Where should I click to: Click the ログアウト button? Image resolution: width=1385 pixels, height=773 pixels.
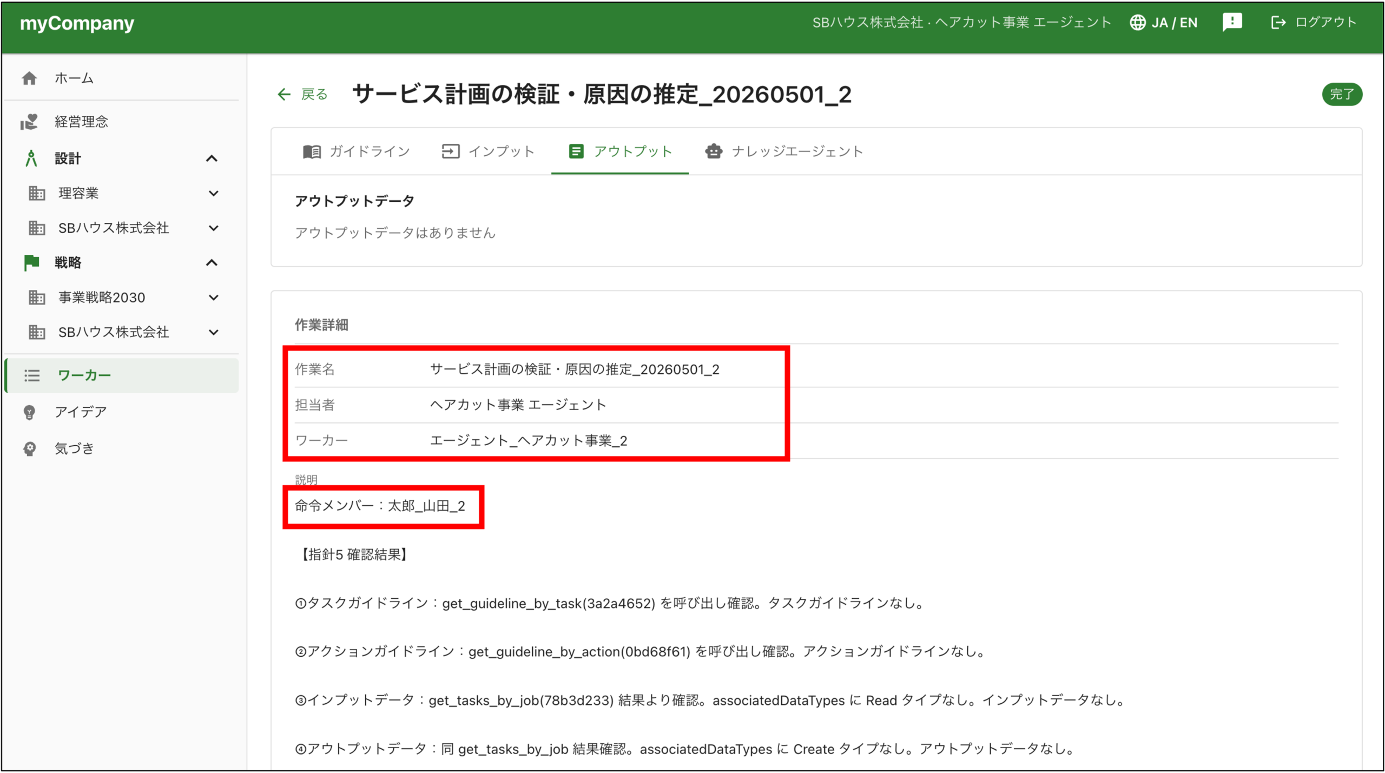[1314, 22]
